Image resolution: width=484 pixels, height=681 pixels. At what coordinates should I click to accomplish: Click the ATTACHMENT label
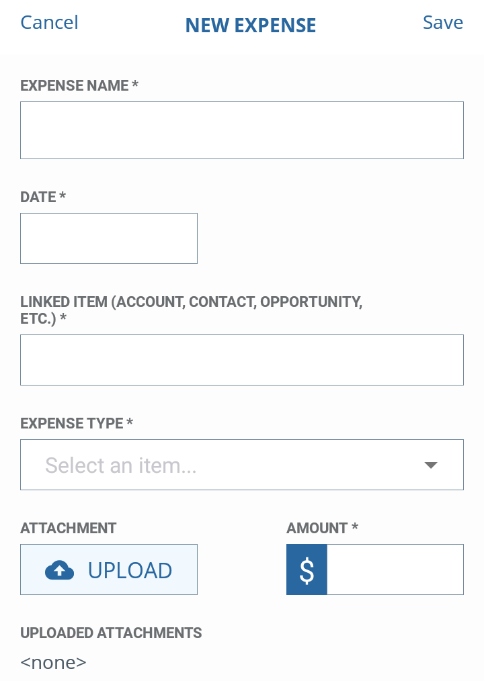tap(69, 528)
